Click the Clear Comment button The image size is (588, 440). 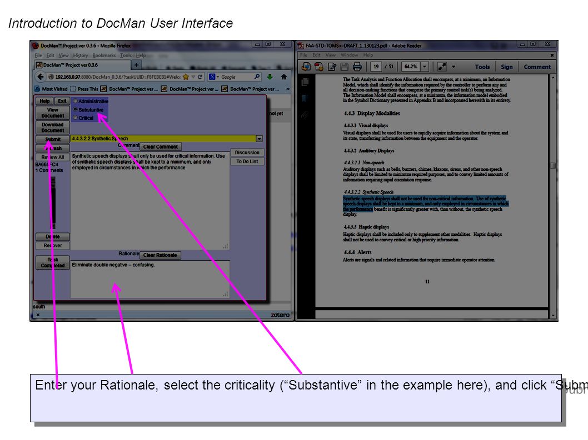pyautogui.click(x=161, y=147)
